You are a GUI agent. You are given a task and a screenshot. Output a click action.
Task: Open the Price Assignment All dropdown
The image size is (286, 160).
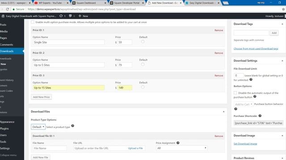[x=181, y=148]
